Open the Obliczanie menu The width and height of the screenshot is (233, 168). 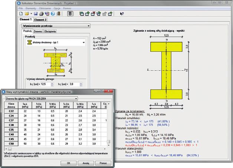(45, 8)
